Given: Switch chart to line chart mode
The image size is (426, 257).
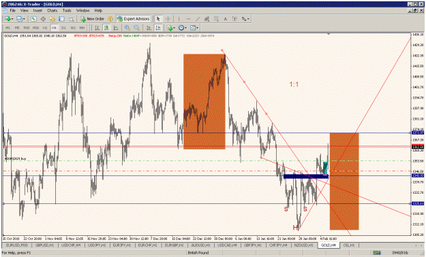Looking at the screenshot, I should coord(116,28).
